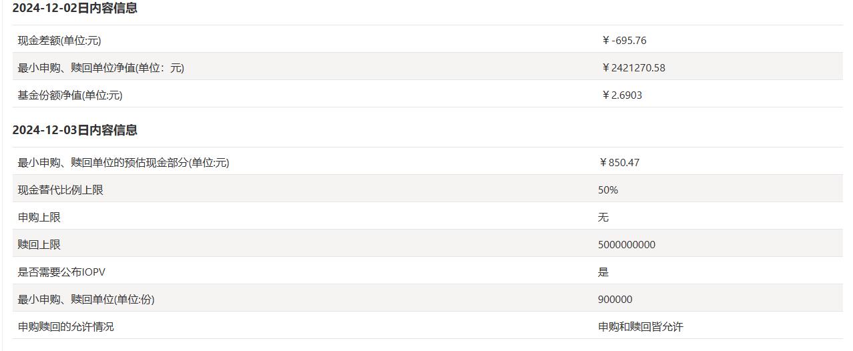Select the 基金份额净值(单位:元) label
The height and width of the screenshot is (351, 853).
tap(70, 95)
